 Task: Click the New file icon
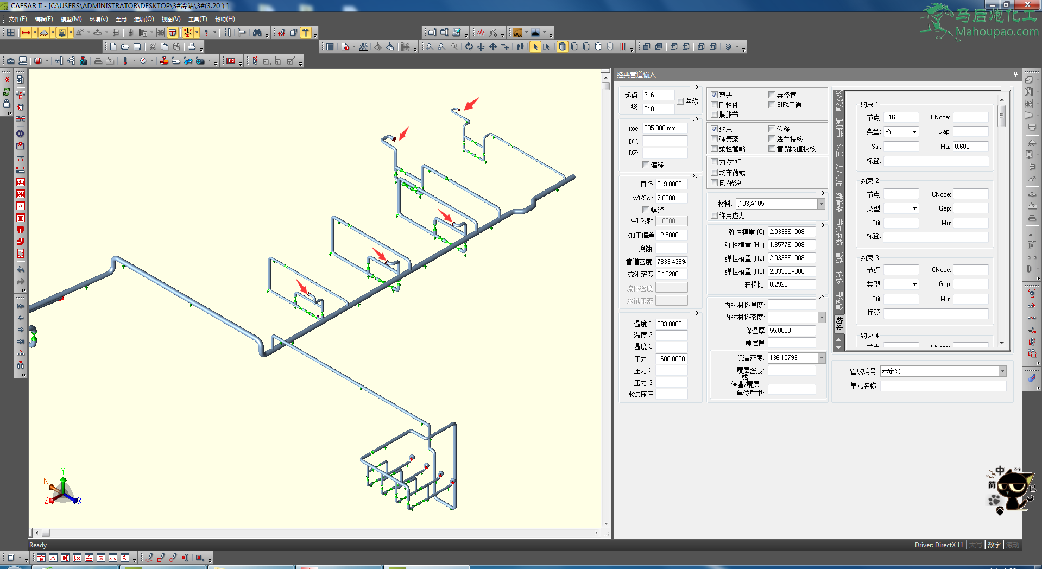[x=113, y=47]
